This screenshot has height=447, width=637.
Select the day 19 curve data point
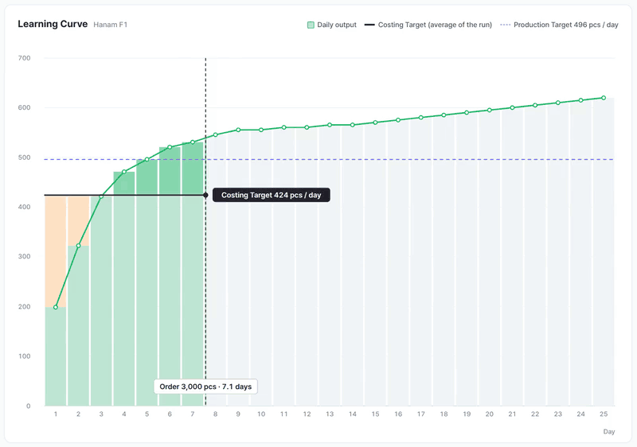click(467, 112)
